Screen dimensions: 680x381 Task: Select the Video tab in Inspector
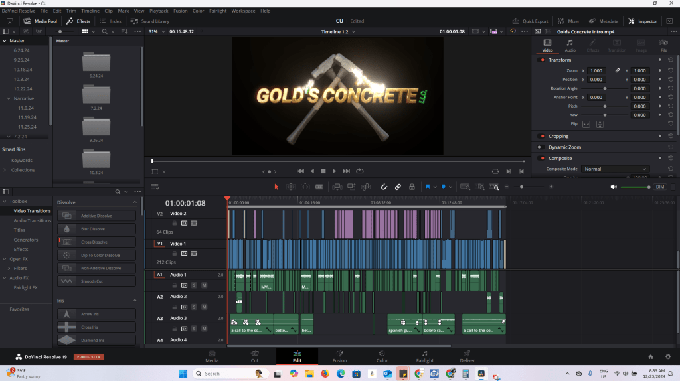point(547,46)
